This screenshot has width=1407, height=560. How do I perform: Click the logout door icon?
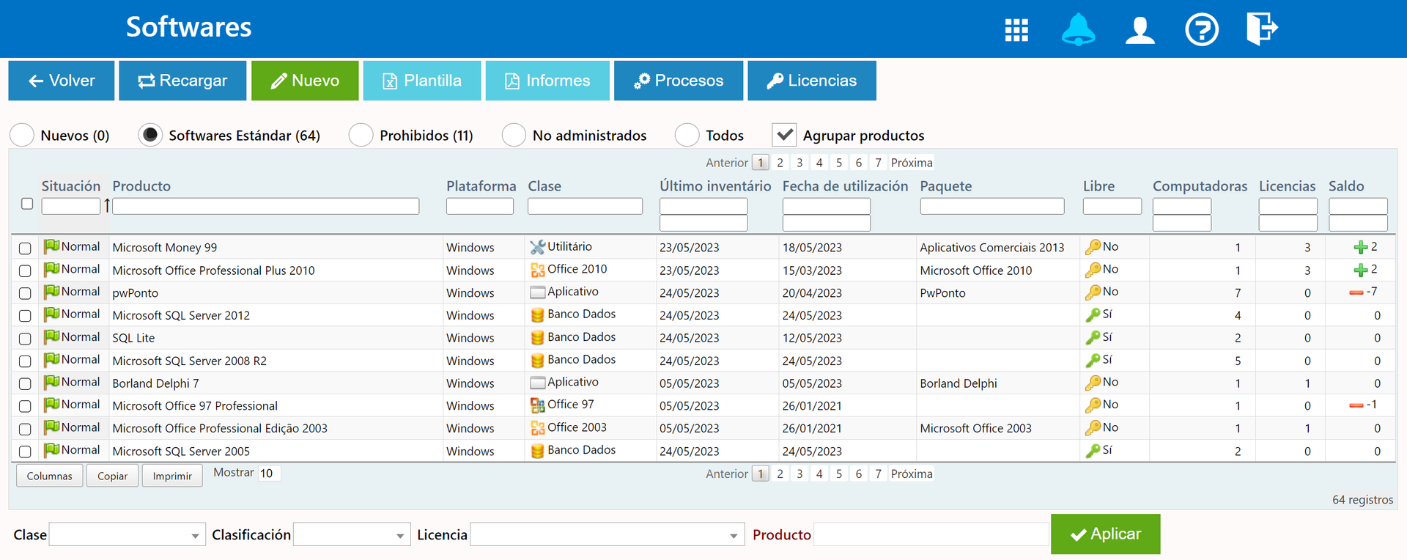coord(1261,29)
